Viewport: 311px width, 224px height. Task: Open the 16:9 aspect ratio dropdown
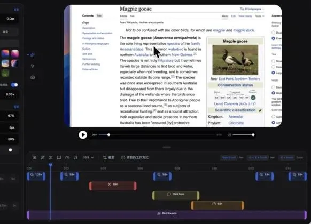point(88,157)
